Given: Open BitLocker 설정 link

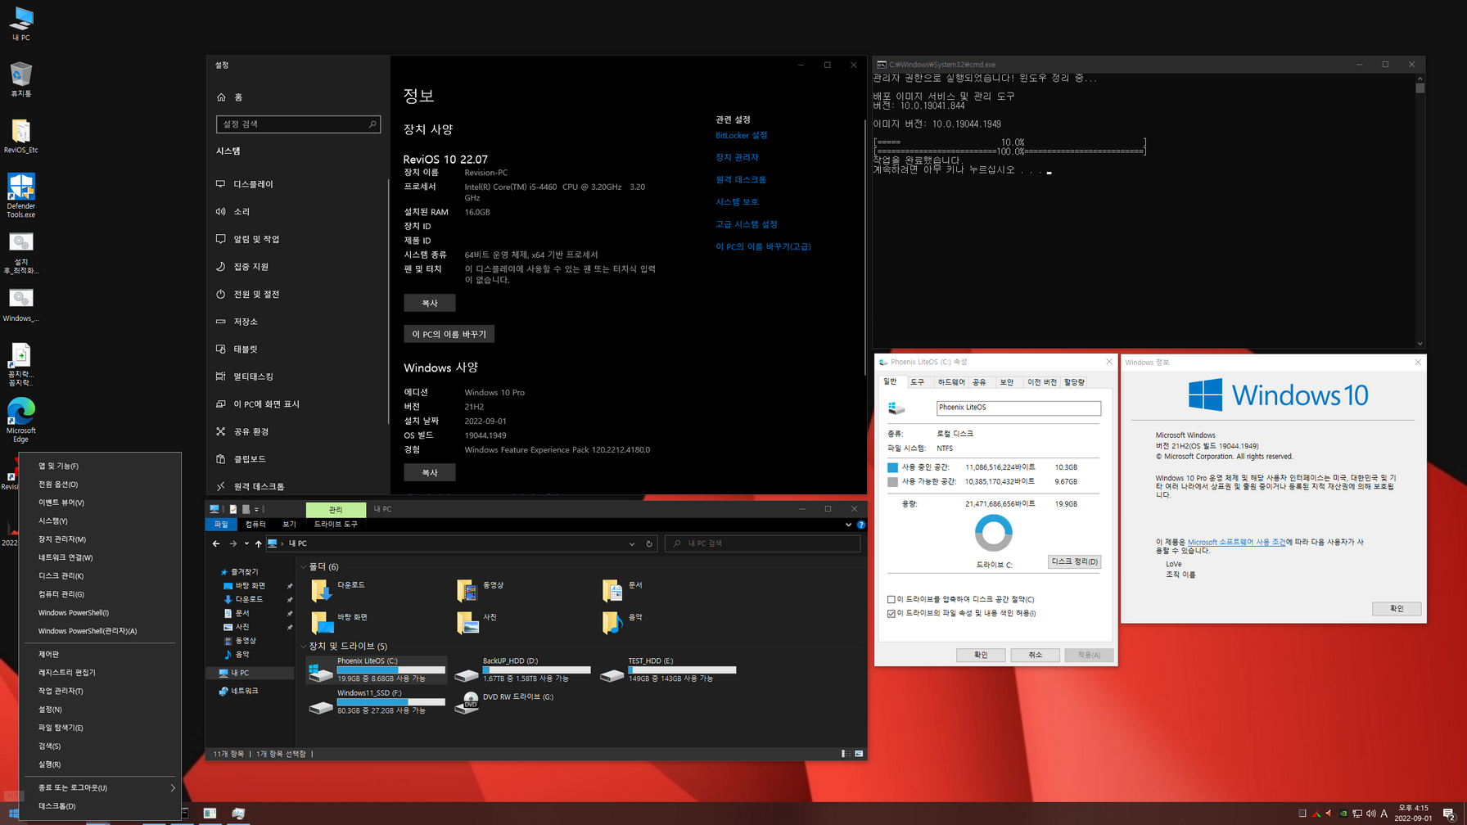Looking at the screenshot, I should tap(741, 135).
